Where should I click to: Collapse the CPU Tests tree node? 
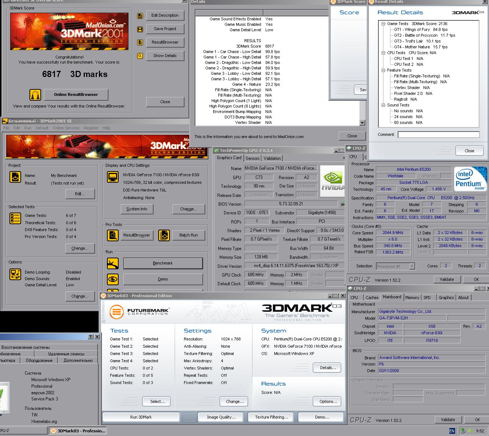point(383,53)
